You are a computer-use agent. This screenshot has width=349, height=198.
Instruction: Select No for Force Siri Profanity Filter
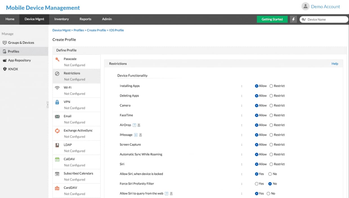(270, 184)
